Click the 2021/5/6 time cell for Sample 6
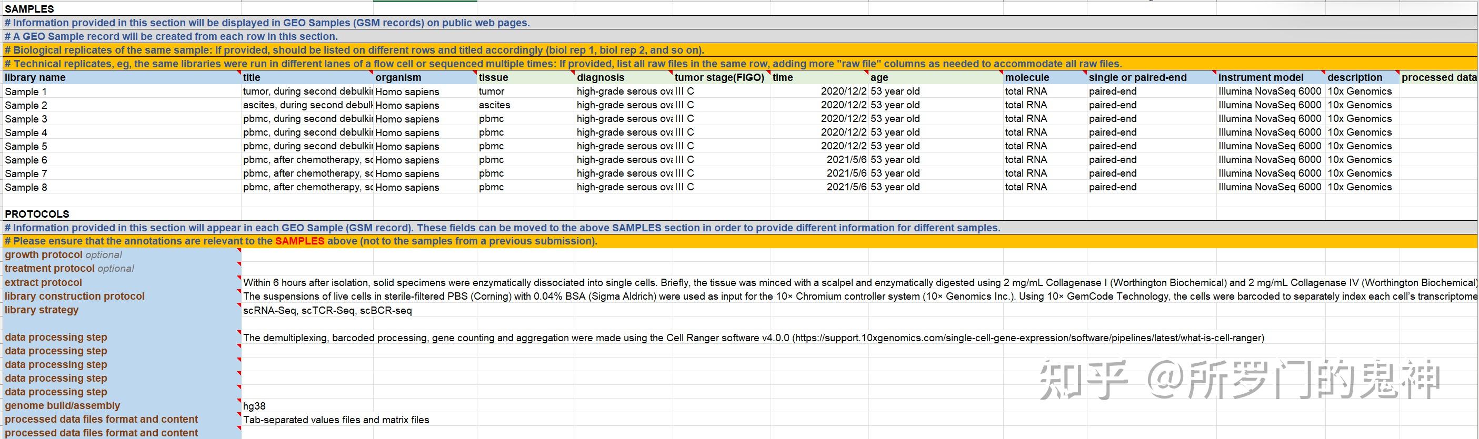 pyautogui.click(x=846, y=159)
